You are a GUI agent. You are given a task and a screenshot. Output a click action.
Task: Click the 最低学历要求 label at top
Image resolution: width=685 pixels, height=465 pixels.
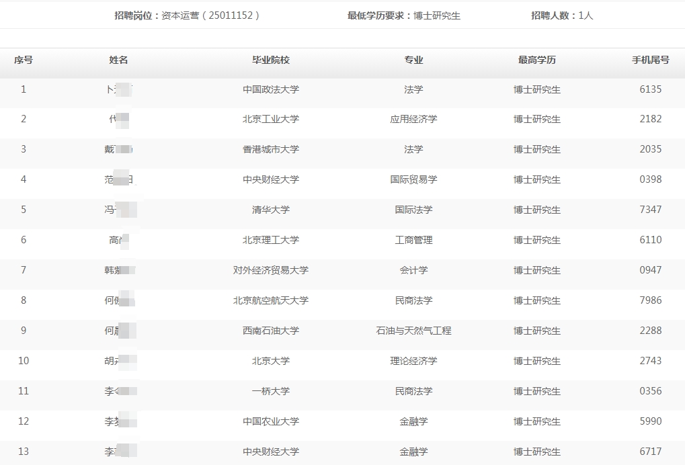coord(378,15)
